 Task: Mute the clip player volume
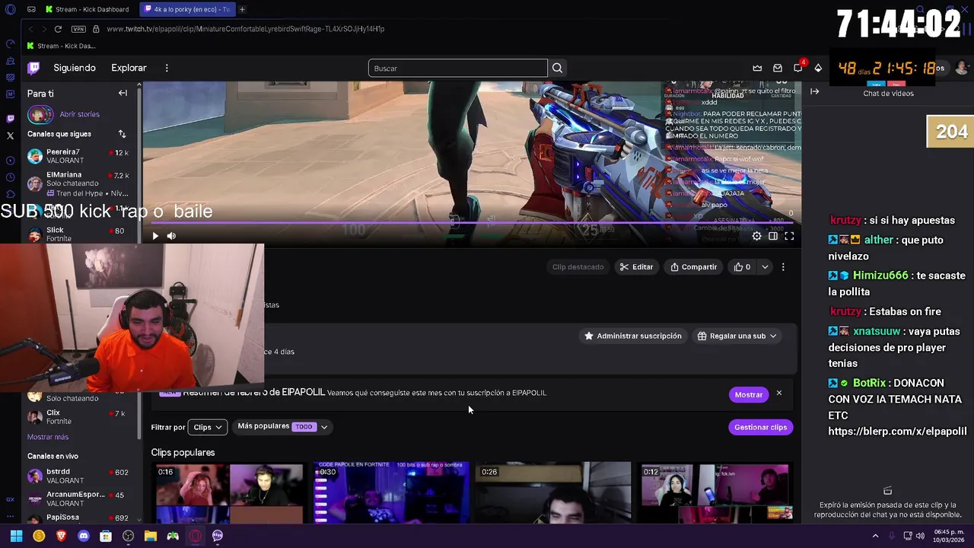click(x=171, y=236)
